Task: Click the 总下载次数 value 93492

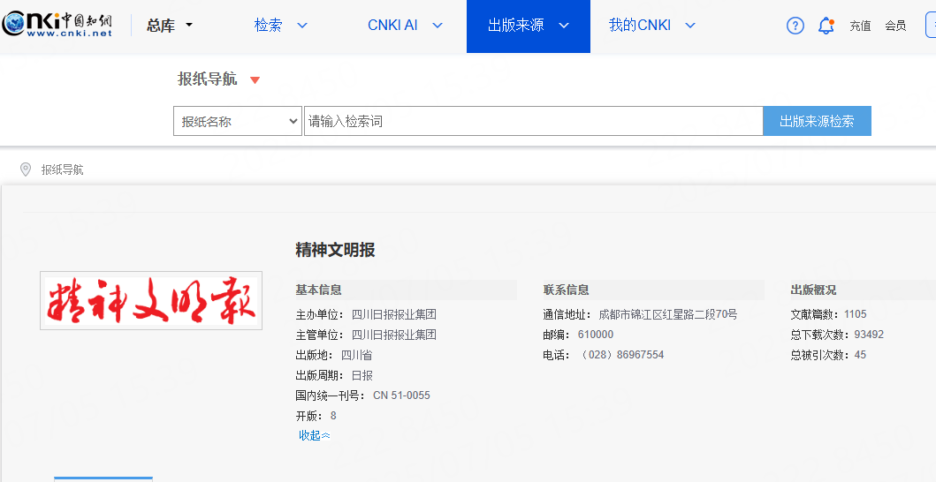Action: click(869, 335)
